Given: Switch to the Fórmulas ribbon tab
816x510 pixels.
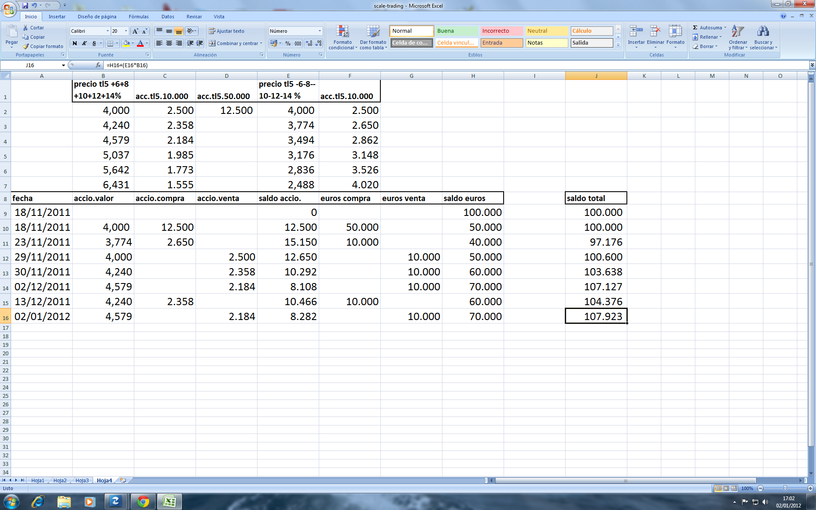Looking at the screenshot, I should (x=139, y=17).
